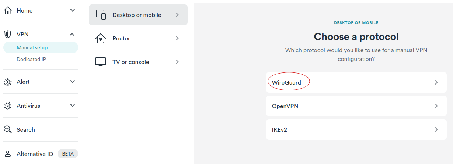453x164 pixels.
Task: Click the Search magnifier icon
Action: click(x=7, y=130)
